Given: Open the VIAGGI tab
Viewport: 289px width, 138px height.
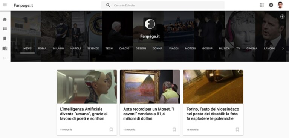Looking at the screenshot, I should 174,49.
